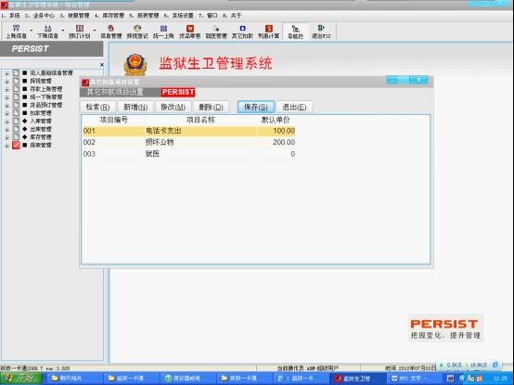Open the 利息计算 toolbar icon

coord(268,32)
